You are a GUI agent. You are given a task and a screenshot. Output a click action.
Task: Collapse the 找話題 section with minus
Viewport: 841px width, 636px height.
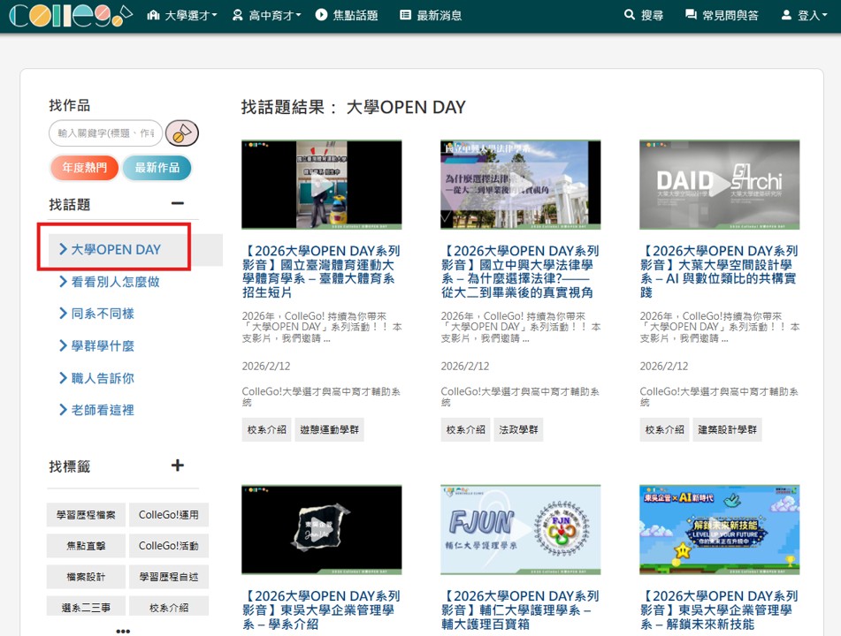click(x=178, y=204)
